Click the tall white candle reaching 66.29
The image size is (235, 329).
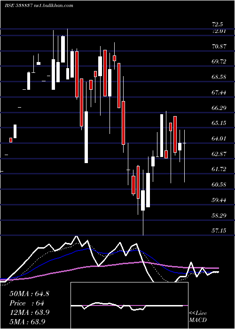[162, 135]
